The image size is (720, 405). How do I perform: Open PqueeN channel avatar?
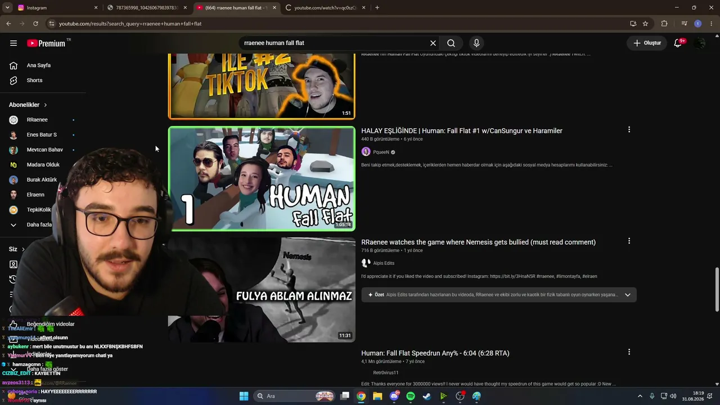pos(366,152)
